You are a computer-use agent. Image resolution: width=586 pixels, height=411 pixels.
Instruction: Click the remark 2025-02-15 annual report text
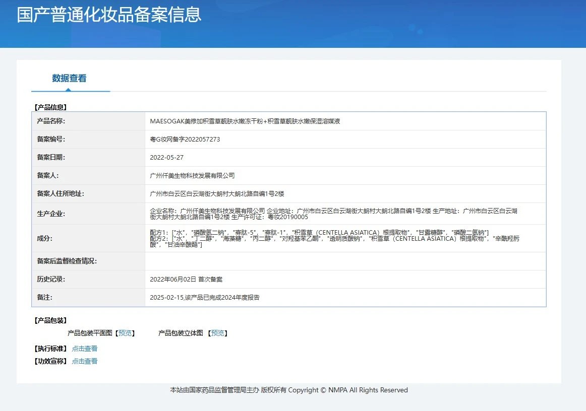click(205, 298)
